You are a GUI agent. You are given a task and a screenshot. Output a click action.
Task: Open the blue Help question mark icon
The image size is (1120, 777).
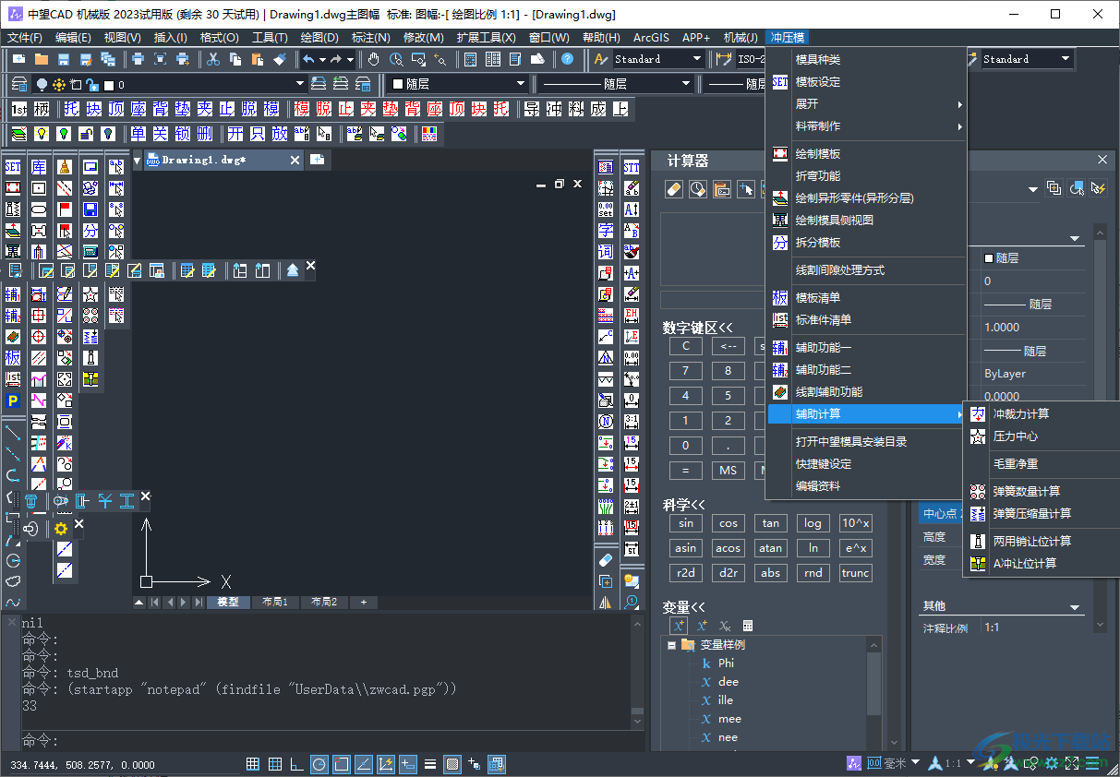567,59
